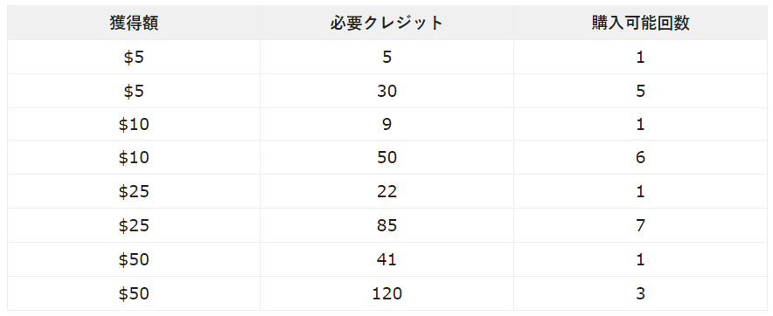Image resolution: width=773 pixels, height=316 pixels.
Task: Click the purchase count value 7
Action: (640, 225)
